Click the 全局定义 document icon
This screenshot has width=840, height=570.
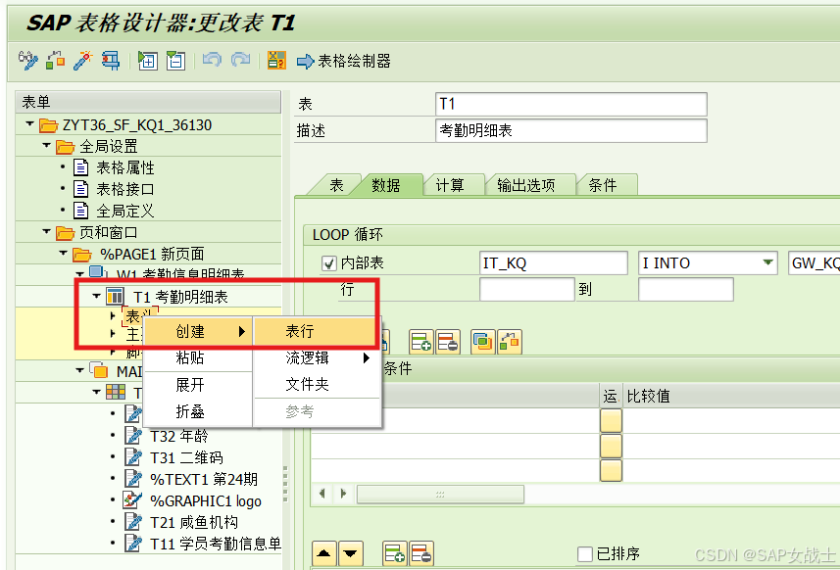coord(81,211)
